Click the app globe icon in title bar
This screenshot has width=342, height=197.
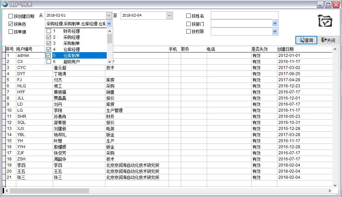tap(5, 4)
